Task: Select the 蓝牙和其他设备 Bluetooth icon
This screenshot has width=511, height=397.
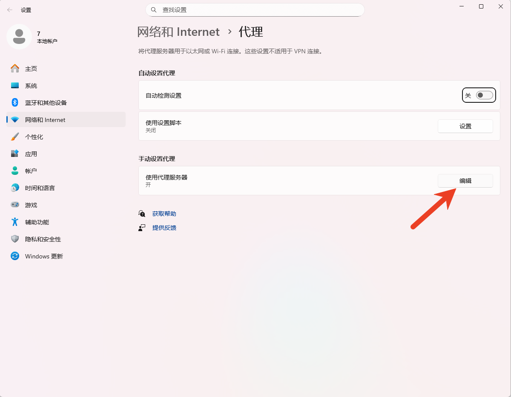Action: point(15,103)
